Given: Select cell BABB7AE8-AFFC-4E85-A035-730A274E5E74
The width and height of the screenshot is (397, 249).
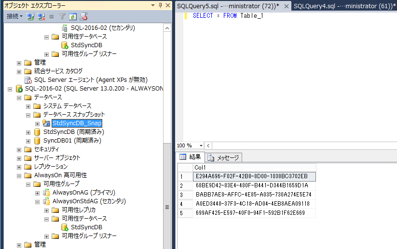Looking at the screenshot, I should tap(254, 195).
